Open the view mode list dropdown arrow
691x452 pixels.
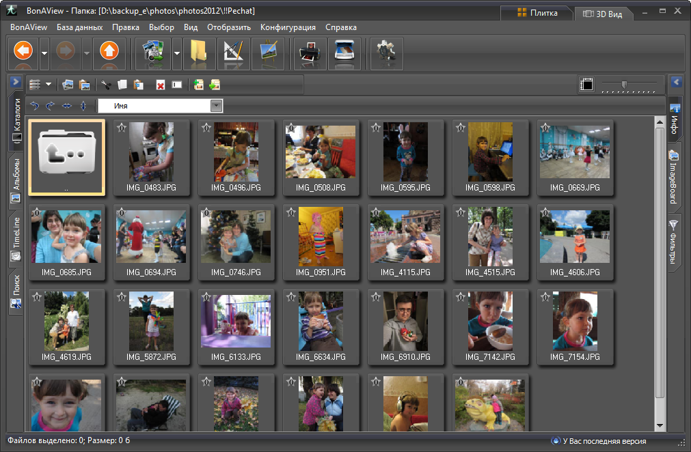(x=49, y=85)
